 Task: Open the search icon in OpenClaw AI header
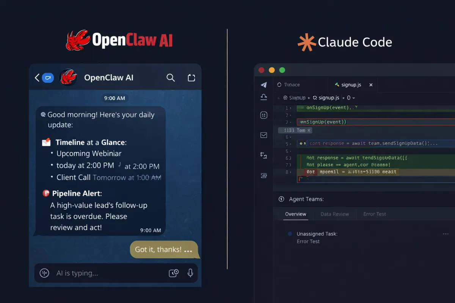pos(171,77)
